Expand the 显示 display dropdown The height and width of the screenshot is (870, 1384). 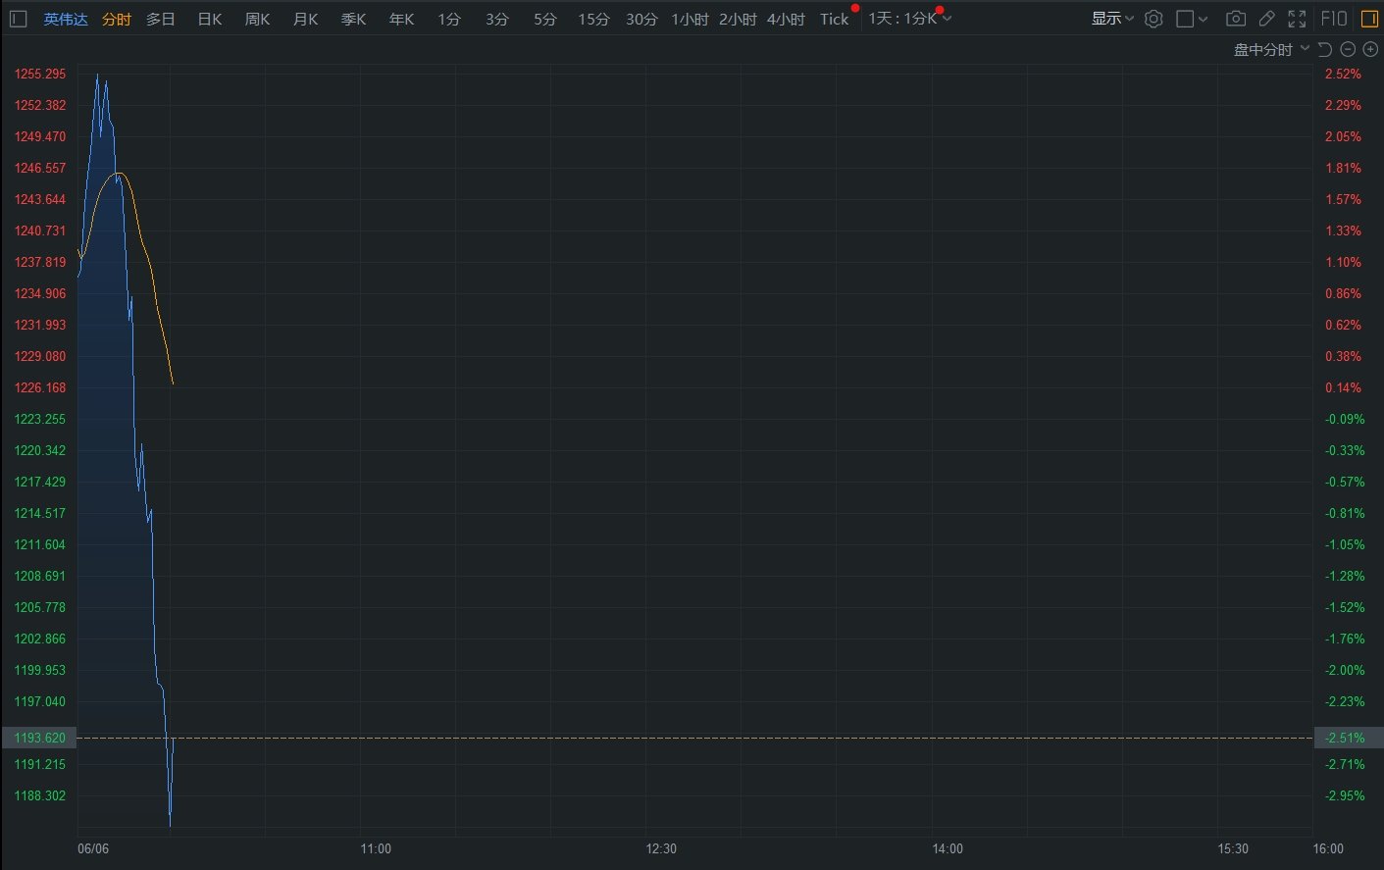1112,19
